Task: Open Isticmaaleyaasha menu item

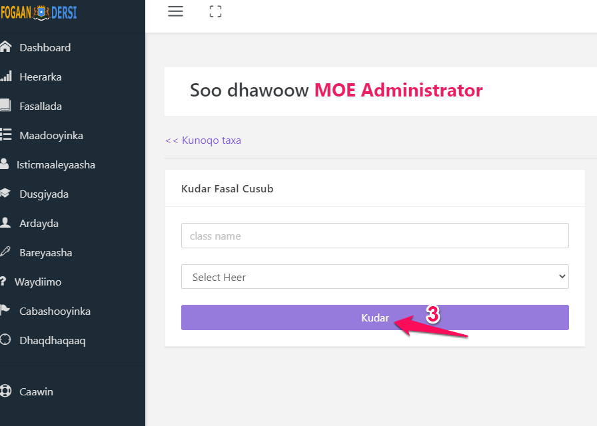Action: tap(55, 164)
